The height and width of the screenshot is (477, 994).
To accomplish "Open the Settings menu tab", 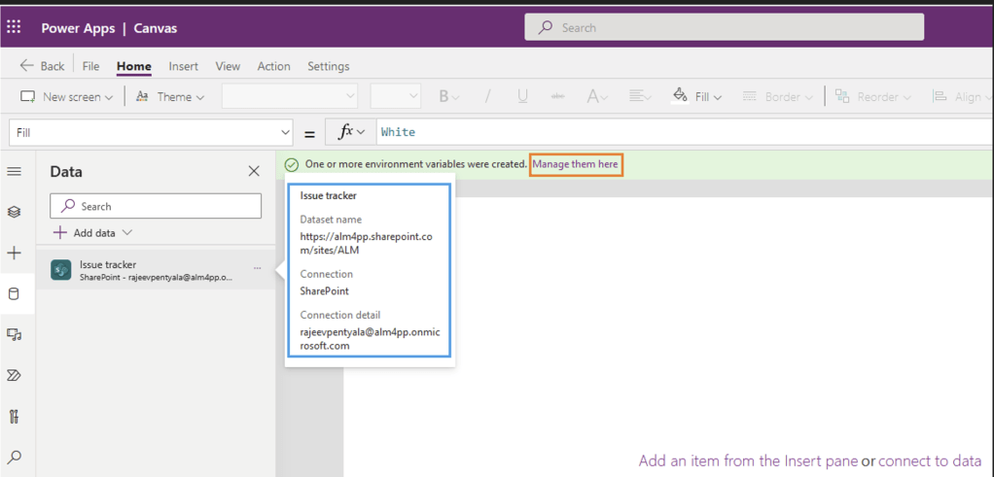I will click(328, 66).
